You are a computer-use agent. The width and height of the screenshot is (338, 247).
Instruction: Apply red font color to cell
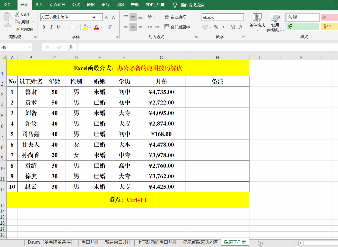point(96,27)
